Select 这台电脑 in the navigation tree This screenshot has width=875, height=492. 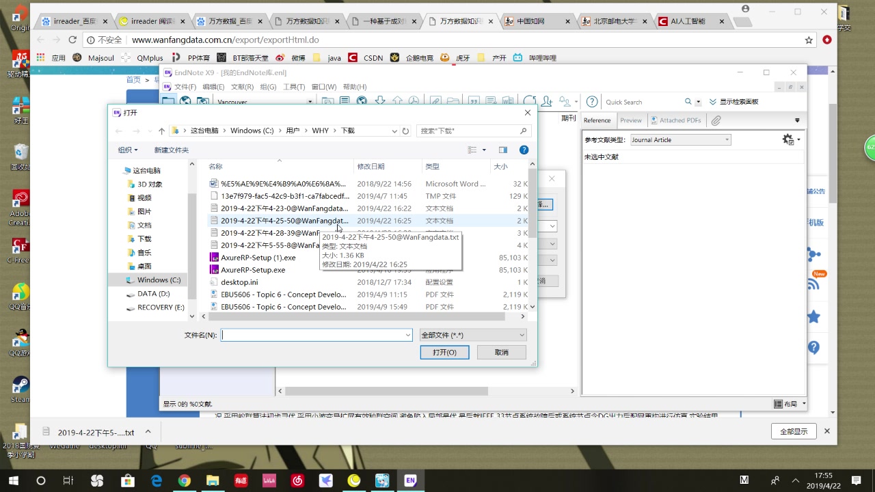(x=146, y=171)
